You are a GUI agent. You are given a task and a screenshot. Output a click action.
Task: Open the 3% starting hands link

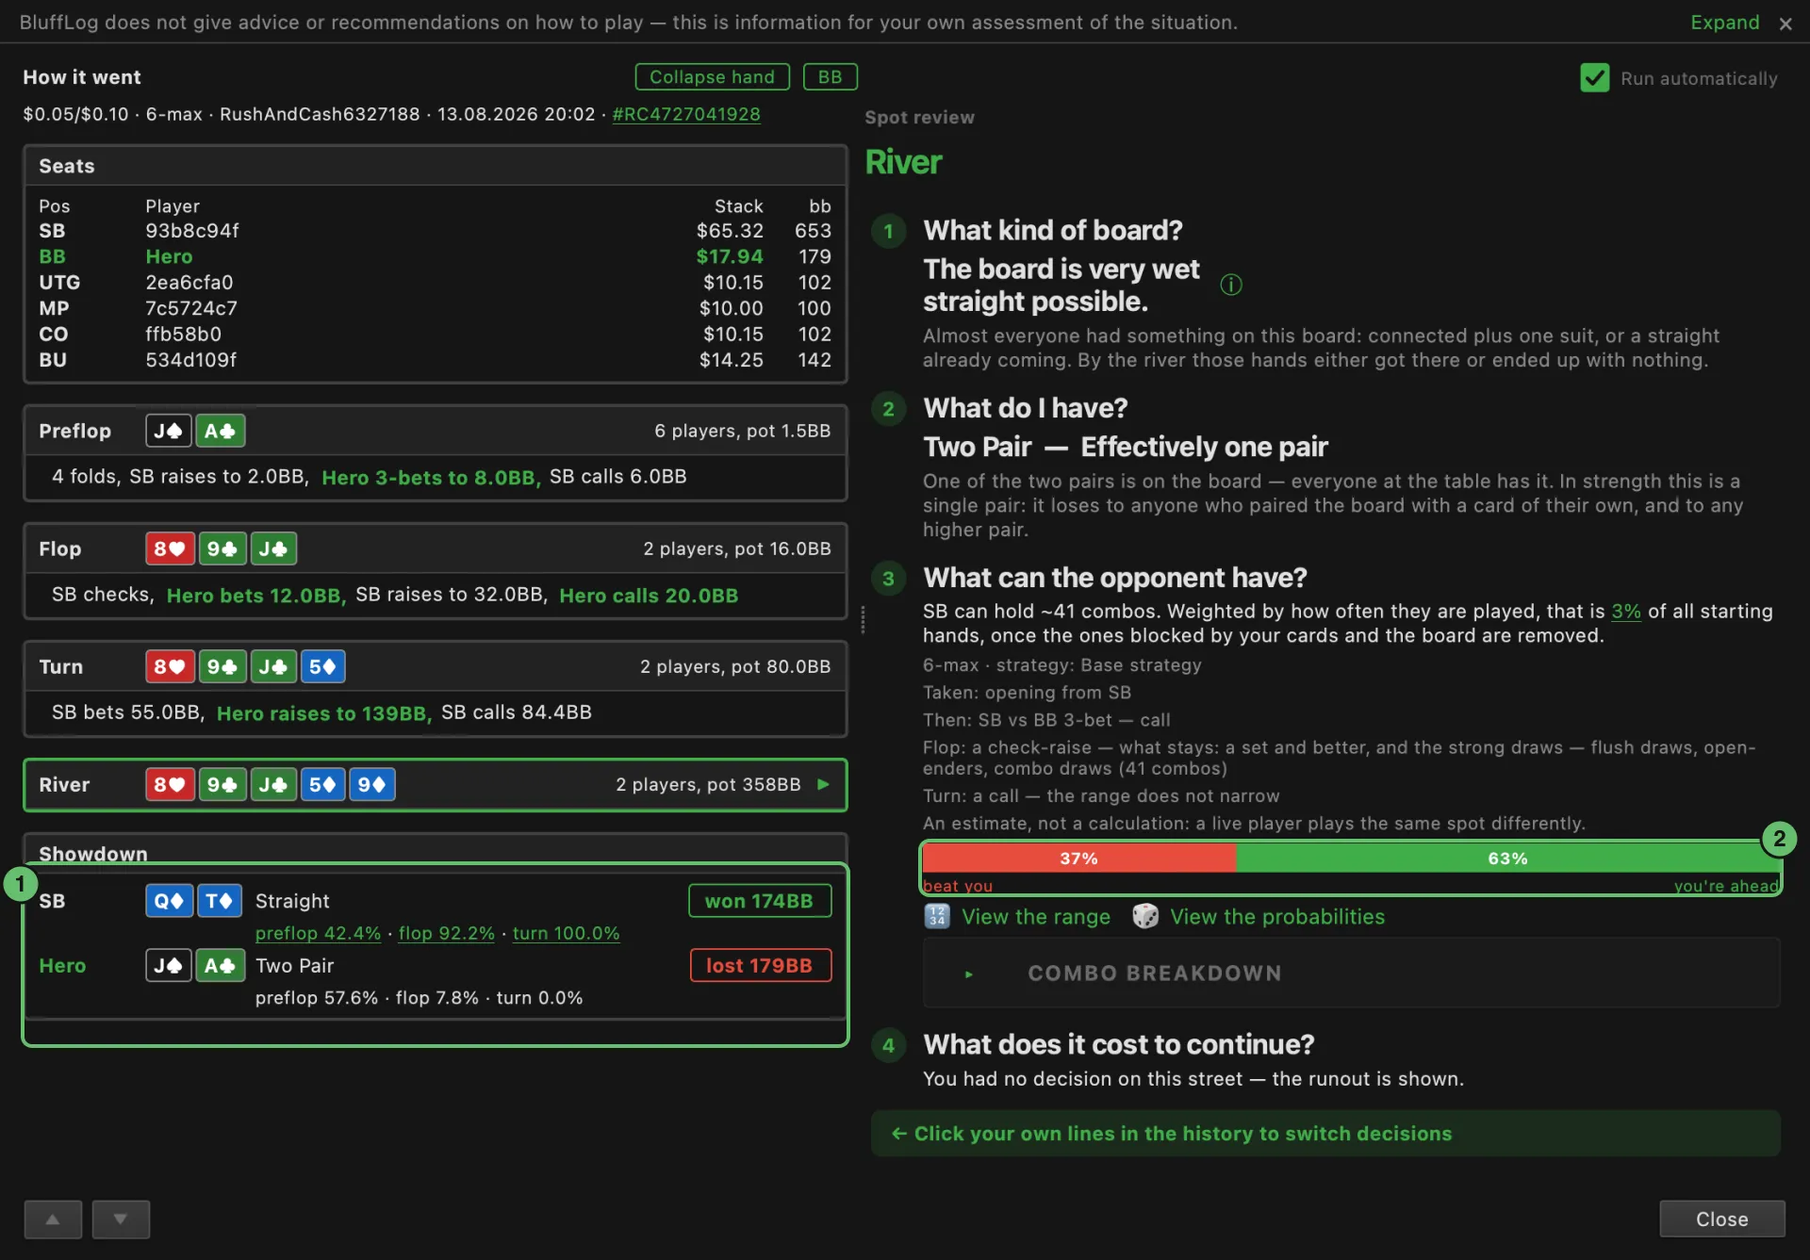pyautogui.click(x=1626, y=611)
